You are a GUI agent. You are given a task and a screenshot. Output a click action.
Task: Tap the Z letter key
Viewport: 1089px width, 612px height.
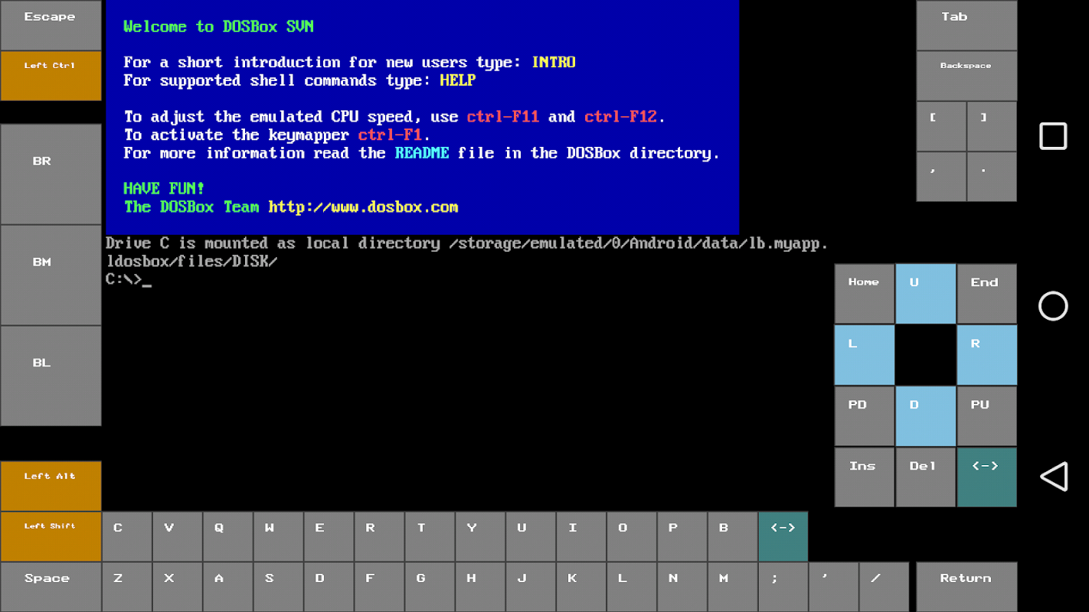[127, 587]
